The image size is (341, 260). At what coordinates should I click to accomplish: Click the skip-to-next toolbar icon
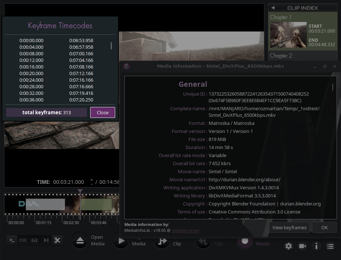(46, 240)
